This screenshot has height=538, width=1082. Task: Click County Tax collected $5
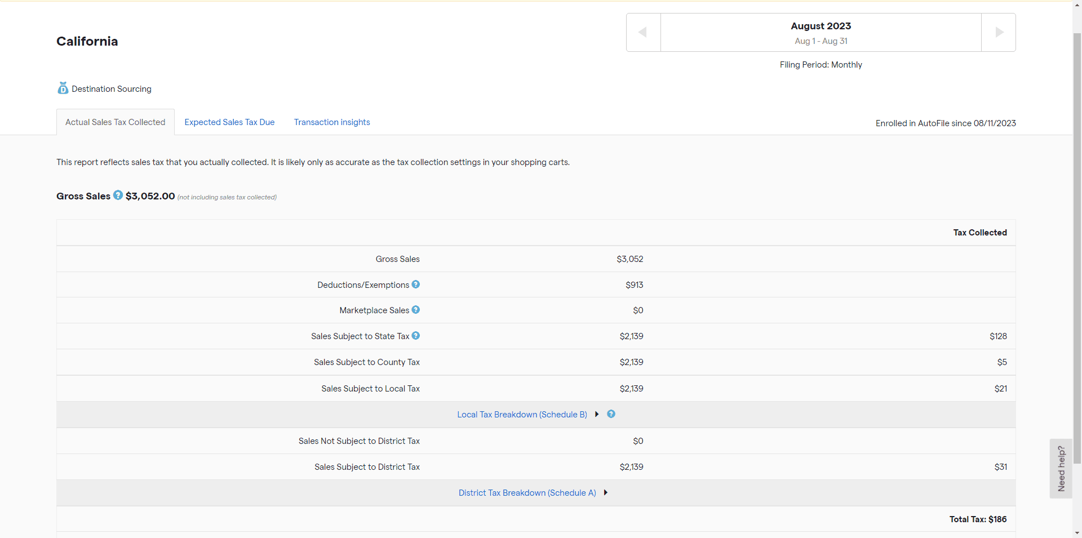pos(1002,362)
